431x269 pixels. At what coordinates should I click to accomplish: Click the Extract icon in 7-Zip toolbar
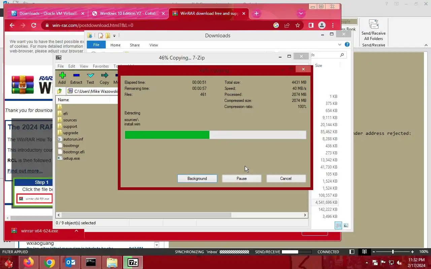click(76, 78)
